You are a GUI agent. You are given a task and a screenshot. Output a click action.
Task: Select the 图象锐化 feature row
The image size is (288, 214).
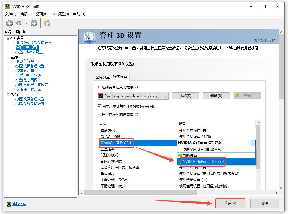[x=176, y=131]
